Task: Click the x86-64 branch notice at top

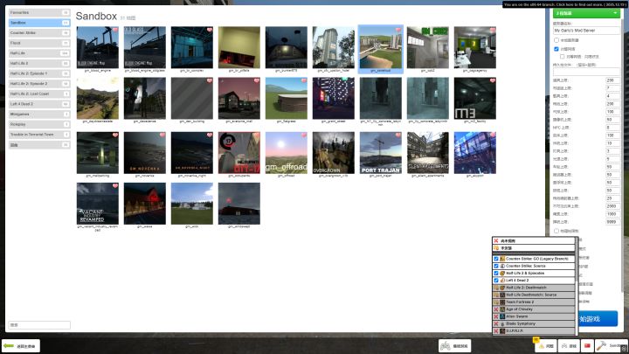Action: coord(565,5)
